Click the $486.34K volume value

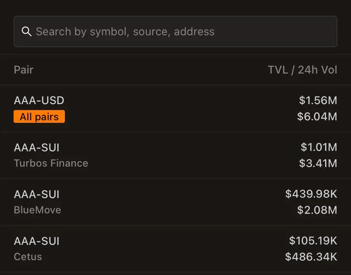[x=311, y=256]
